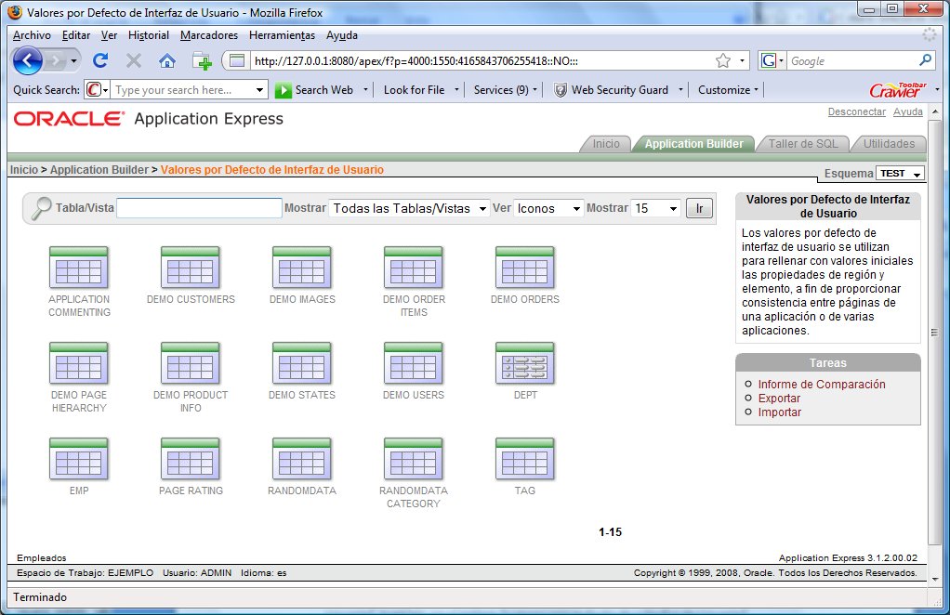Click the Quick Search text field
The height and width of the screenshot is (615, 950).
(x=184, y=90)
